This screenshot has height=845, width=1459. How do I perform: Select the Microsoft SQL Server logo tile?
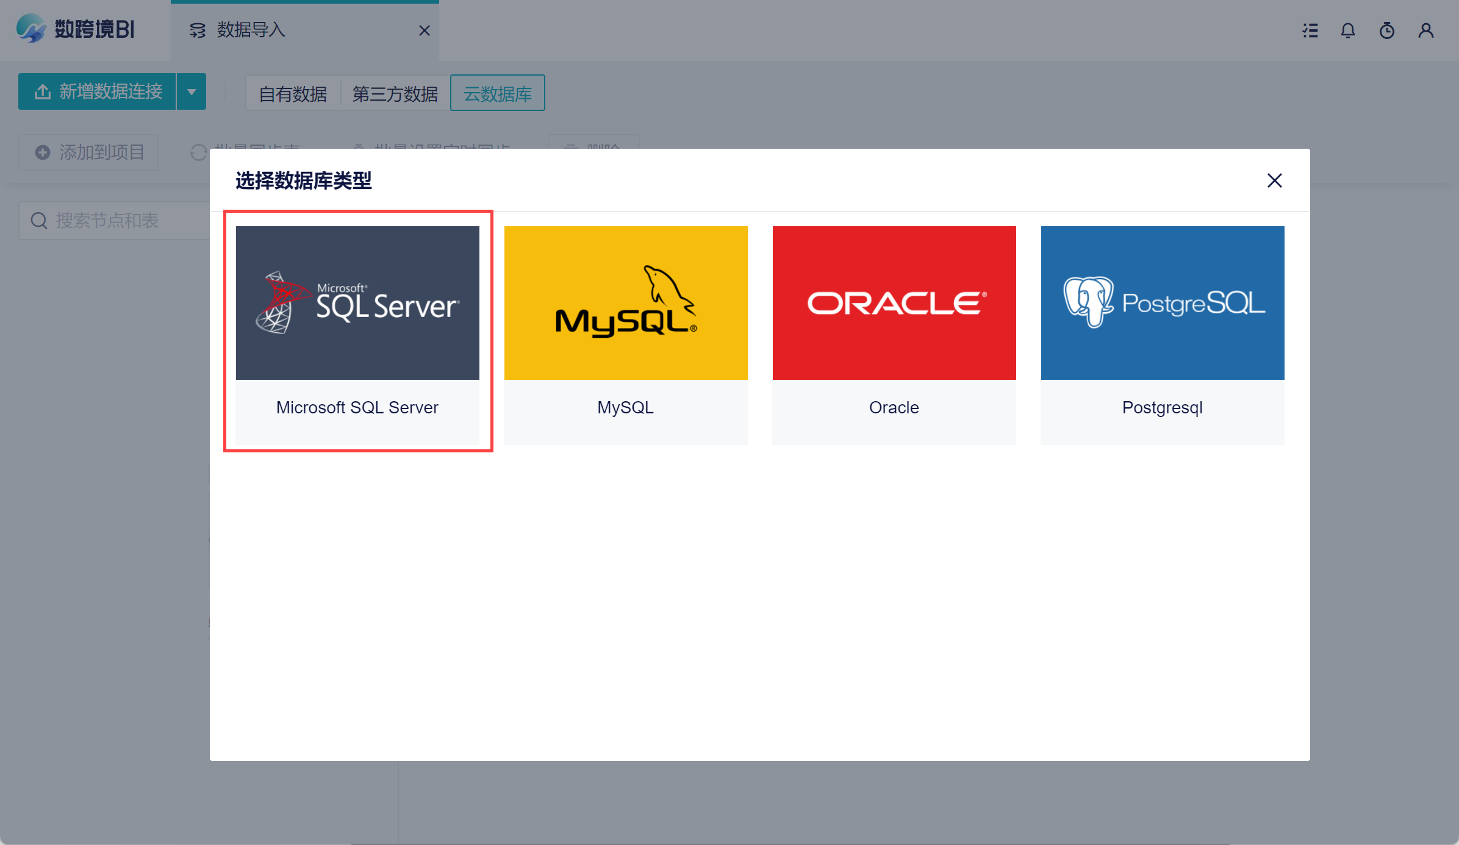click(357, 303)
